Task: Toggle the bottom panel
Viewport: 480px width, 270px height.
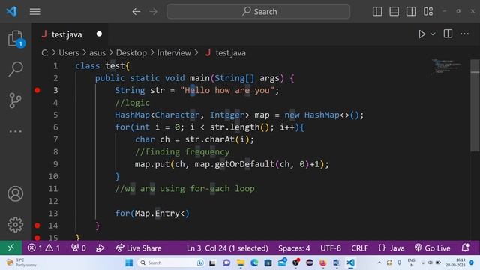Action: pos(394,12)
